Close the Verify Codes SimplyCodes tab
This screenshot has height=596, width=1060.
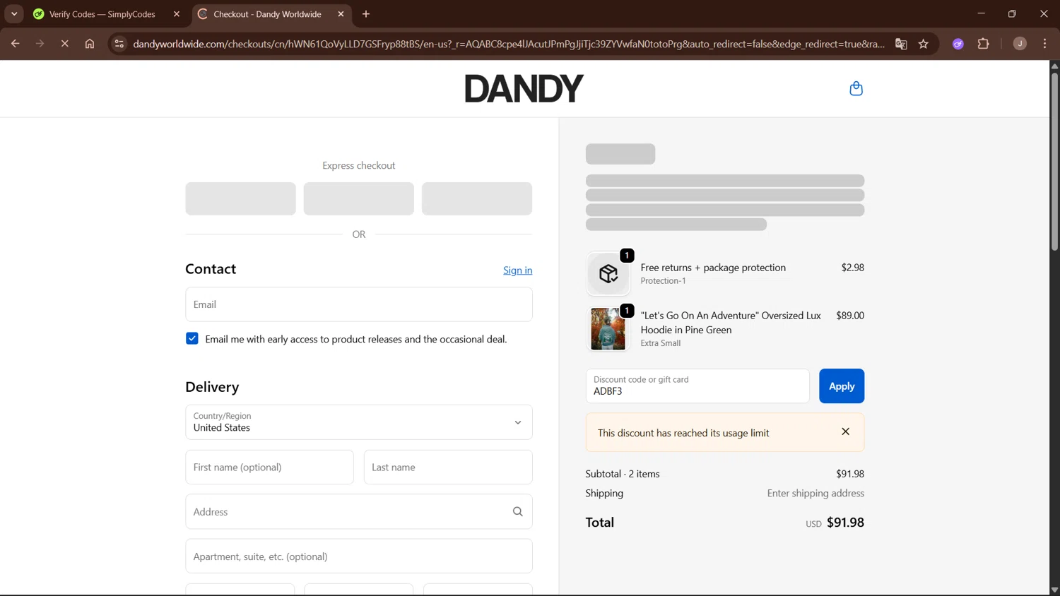pos(177,14)
